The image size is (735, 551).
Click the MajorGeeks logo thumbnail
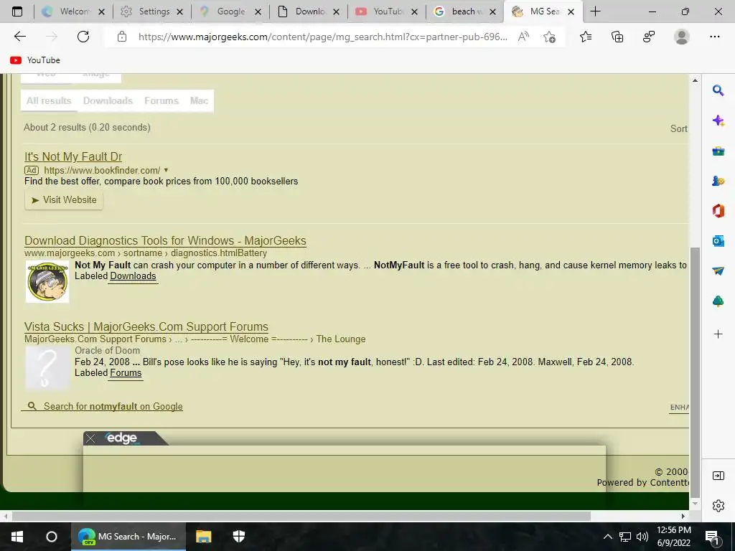pos(47,281)
